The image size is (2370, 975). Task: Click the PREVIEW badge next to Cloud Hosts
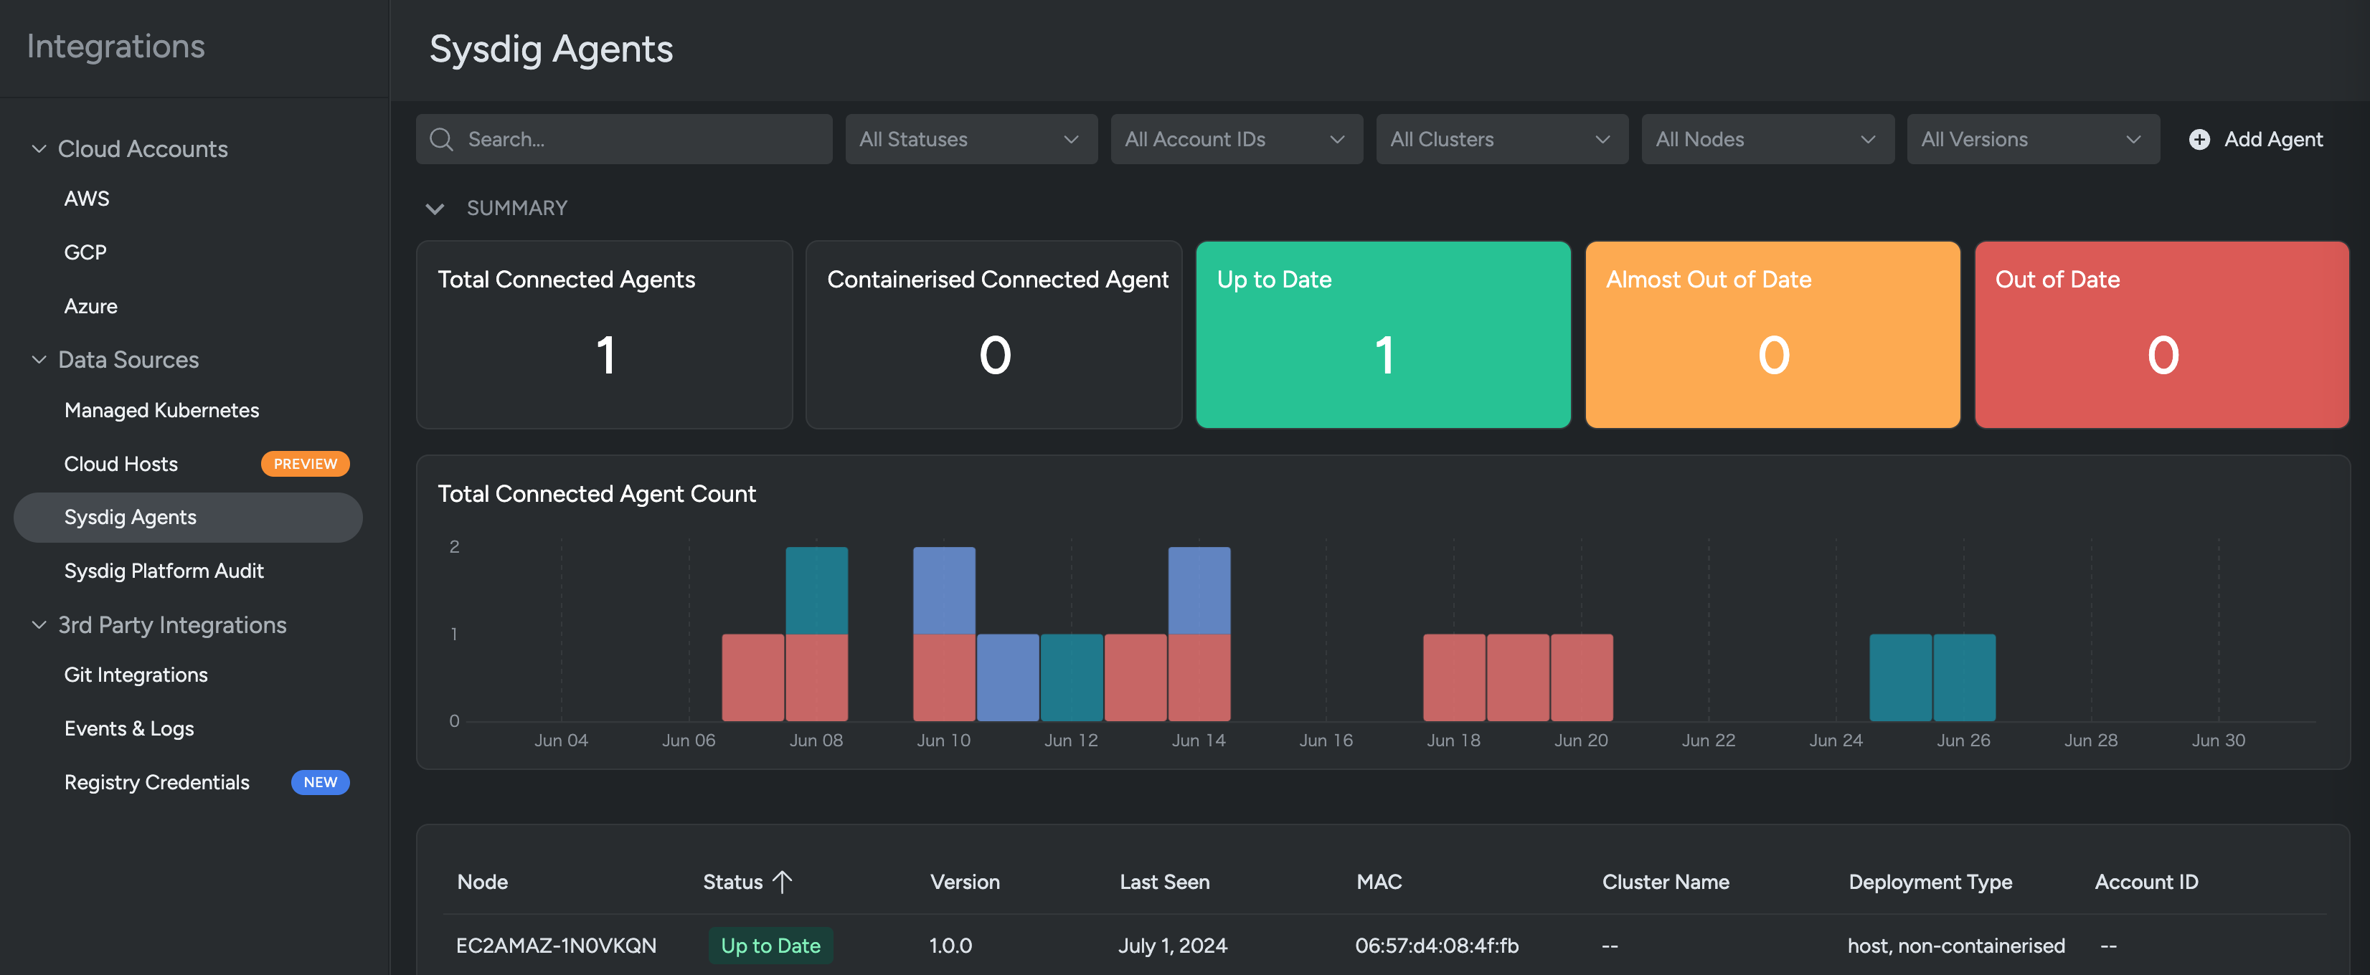(305, 464)
